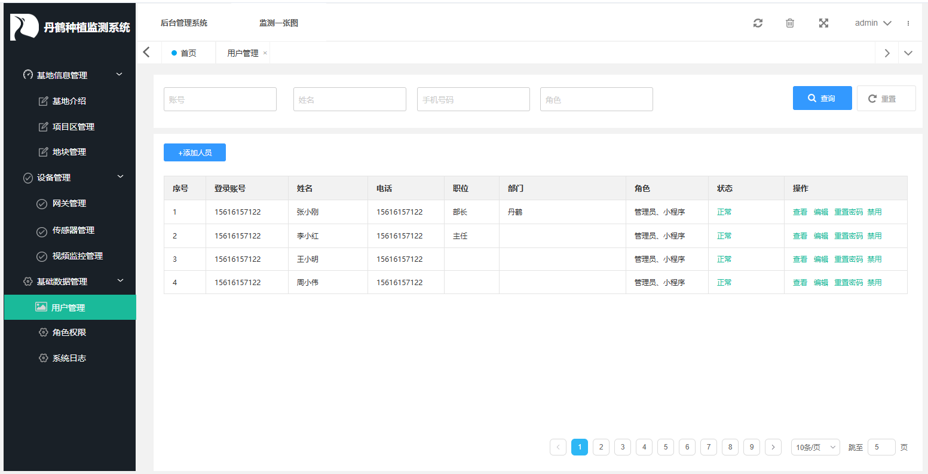Click the 角色 search field
Viewport: 928px width, 474px height.
tap(596, 99)
